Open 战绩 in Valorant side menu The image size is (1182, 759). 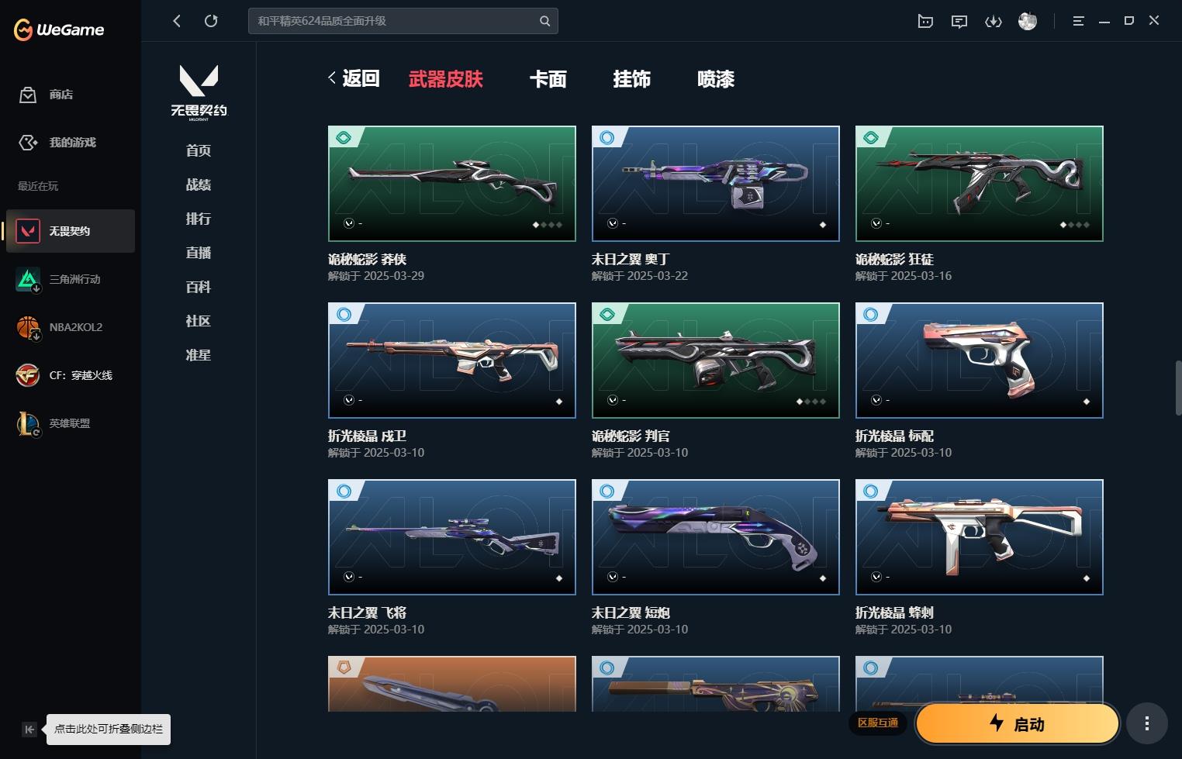[199, 185]
